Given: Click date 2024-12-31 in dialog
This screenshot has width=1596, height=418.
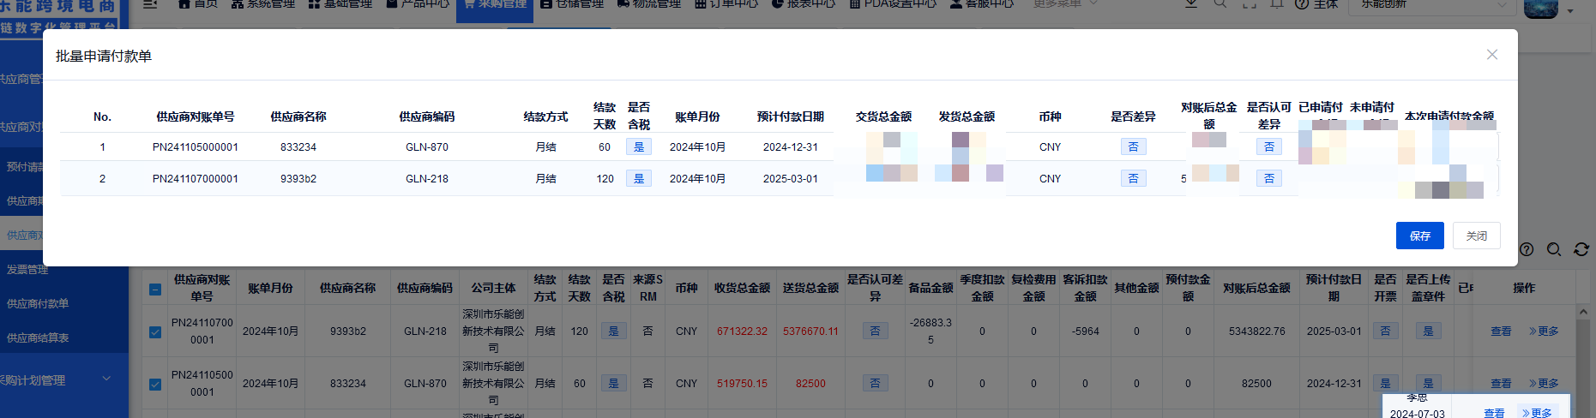Looking at the screenshot, I should click(x=791, y=147).
